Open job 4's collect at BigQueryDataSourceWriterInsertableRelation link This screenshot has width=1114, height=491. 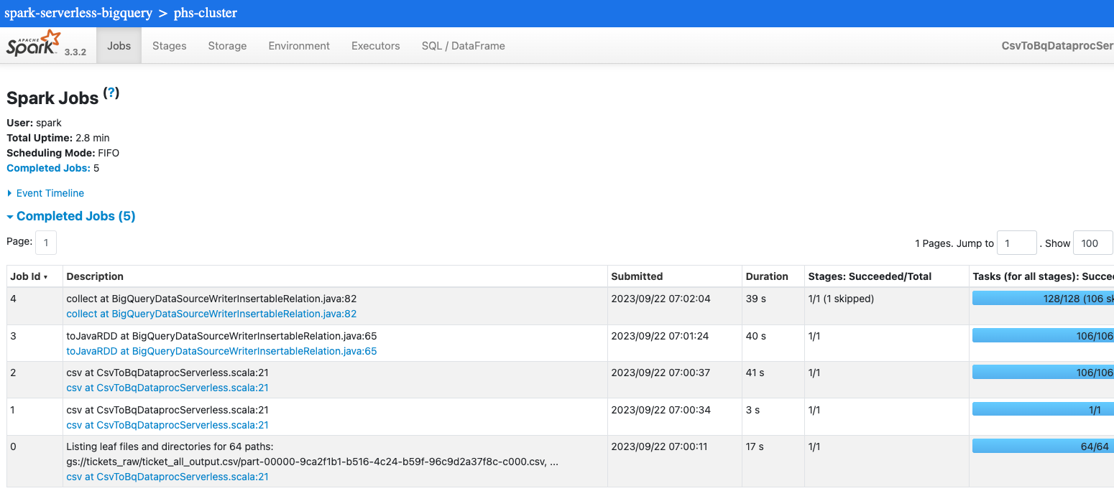tap(210, 314)
